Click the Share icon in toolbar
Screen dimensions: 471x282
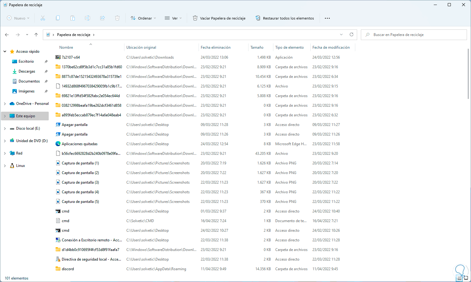102,18
